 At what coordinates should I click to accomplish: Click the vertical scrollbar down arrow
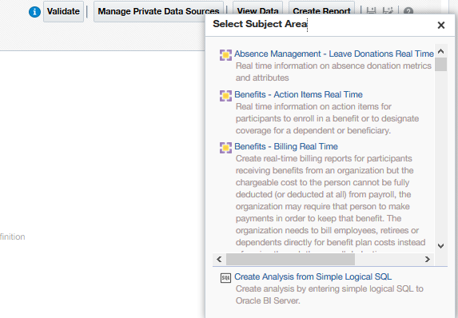coord(440,246)
